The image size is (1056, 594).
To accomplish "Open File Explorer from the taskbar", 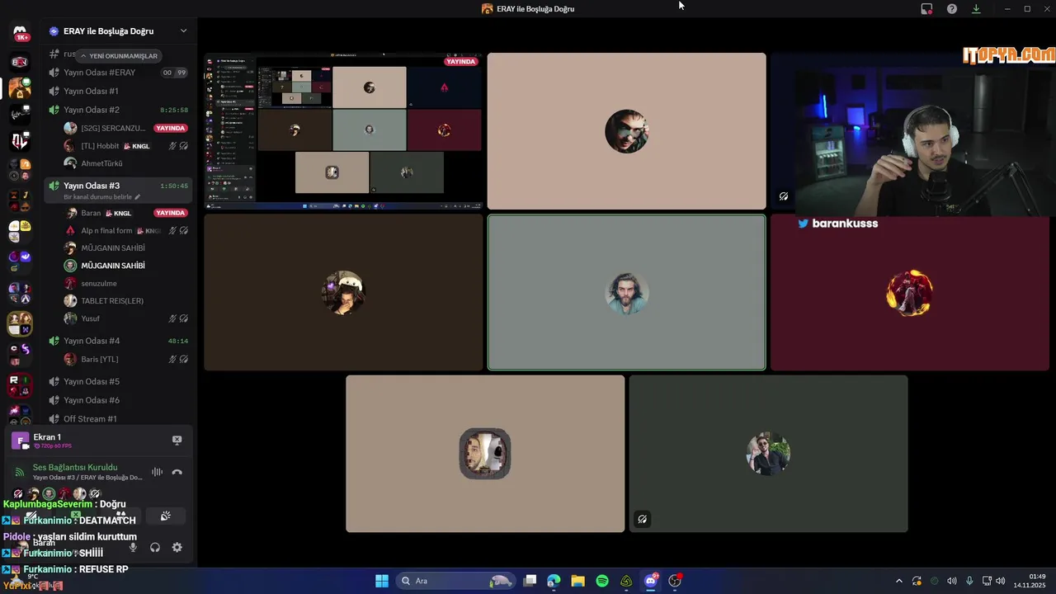I will [x=577, y=581].
